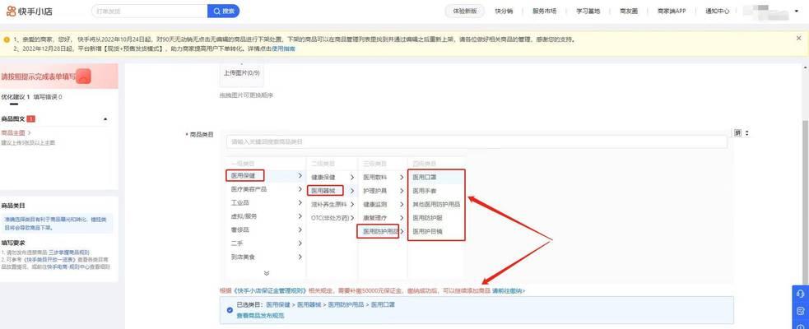The height and width of the screenshot is (329, 809).
Task: Open the headset customer service icon
Action: [x=801, y=294]
